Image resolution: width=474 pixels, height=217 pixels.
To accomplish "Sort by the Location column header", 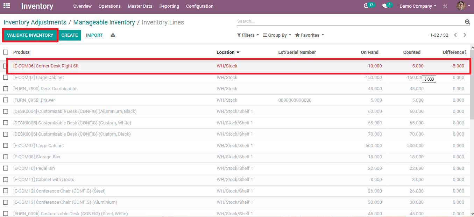I will coord(228,52).
